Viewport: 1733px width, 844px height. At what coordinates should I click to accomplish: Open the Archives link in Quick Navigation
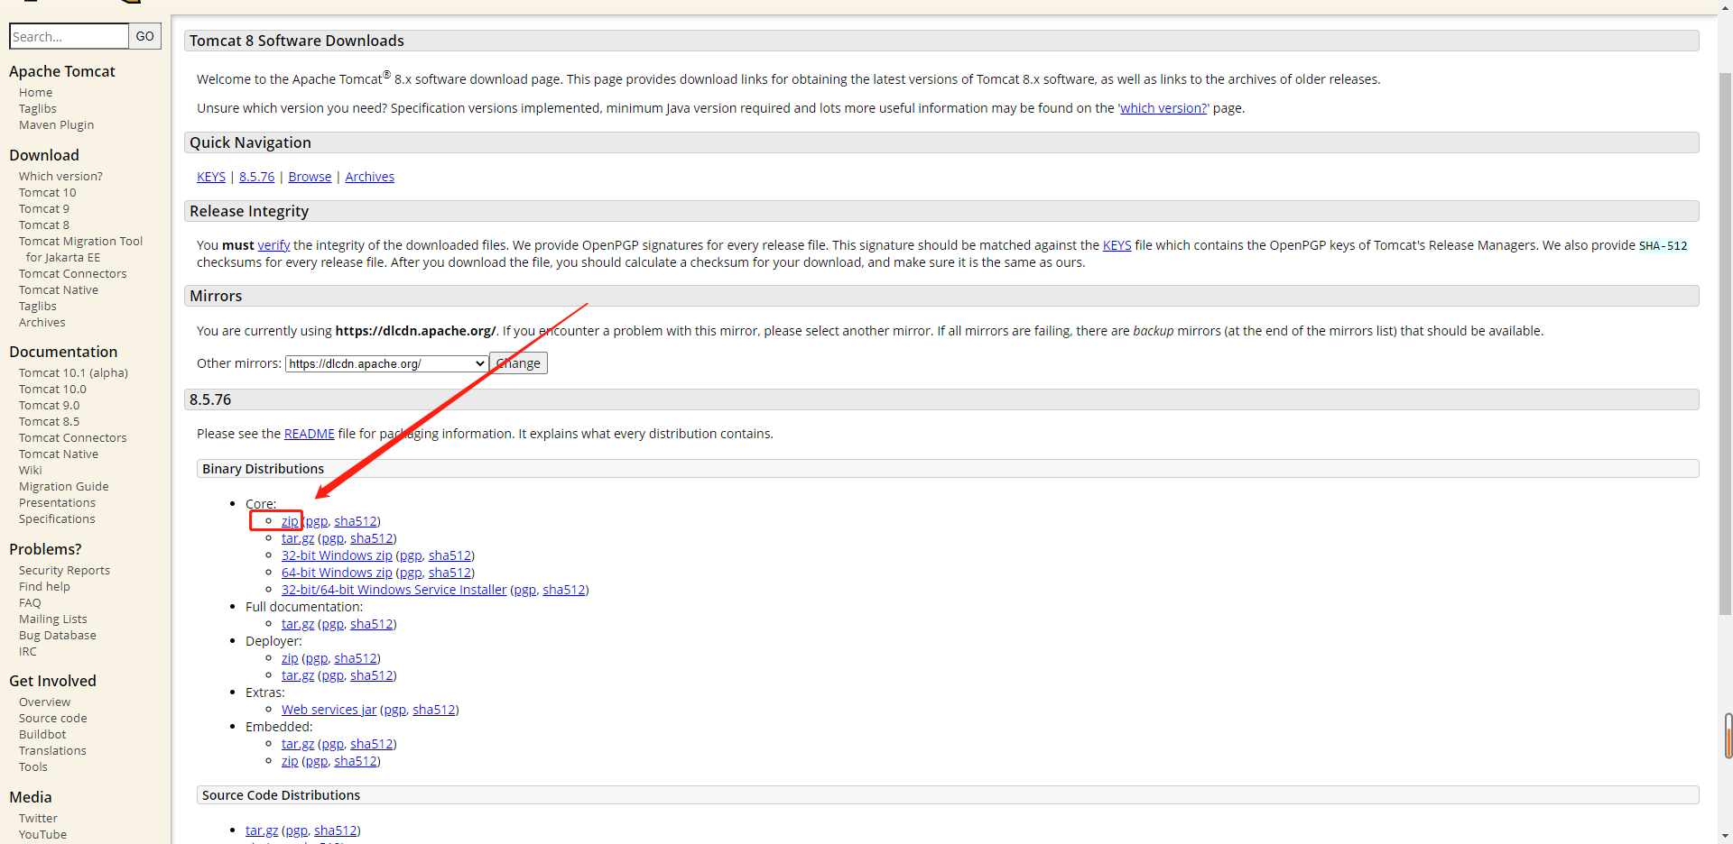(x=369, y=177)
